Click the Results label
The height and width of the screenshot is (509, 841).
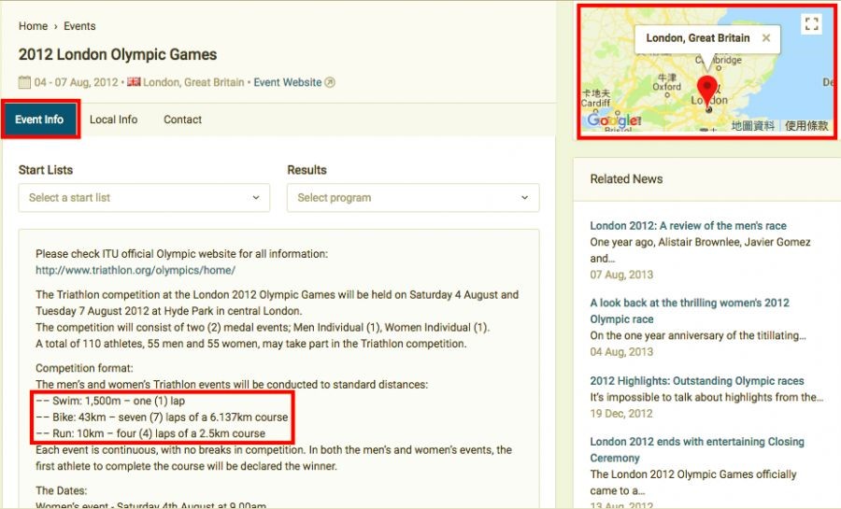306,170
